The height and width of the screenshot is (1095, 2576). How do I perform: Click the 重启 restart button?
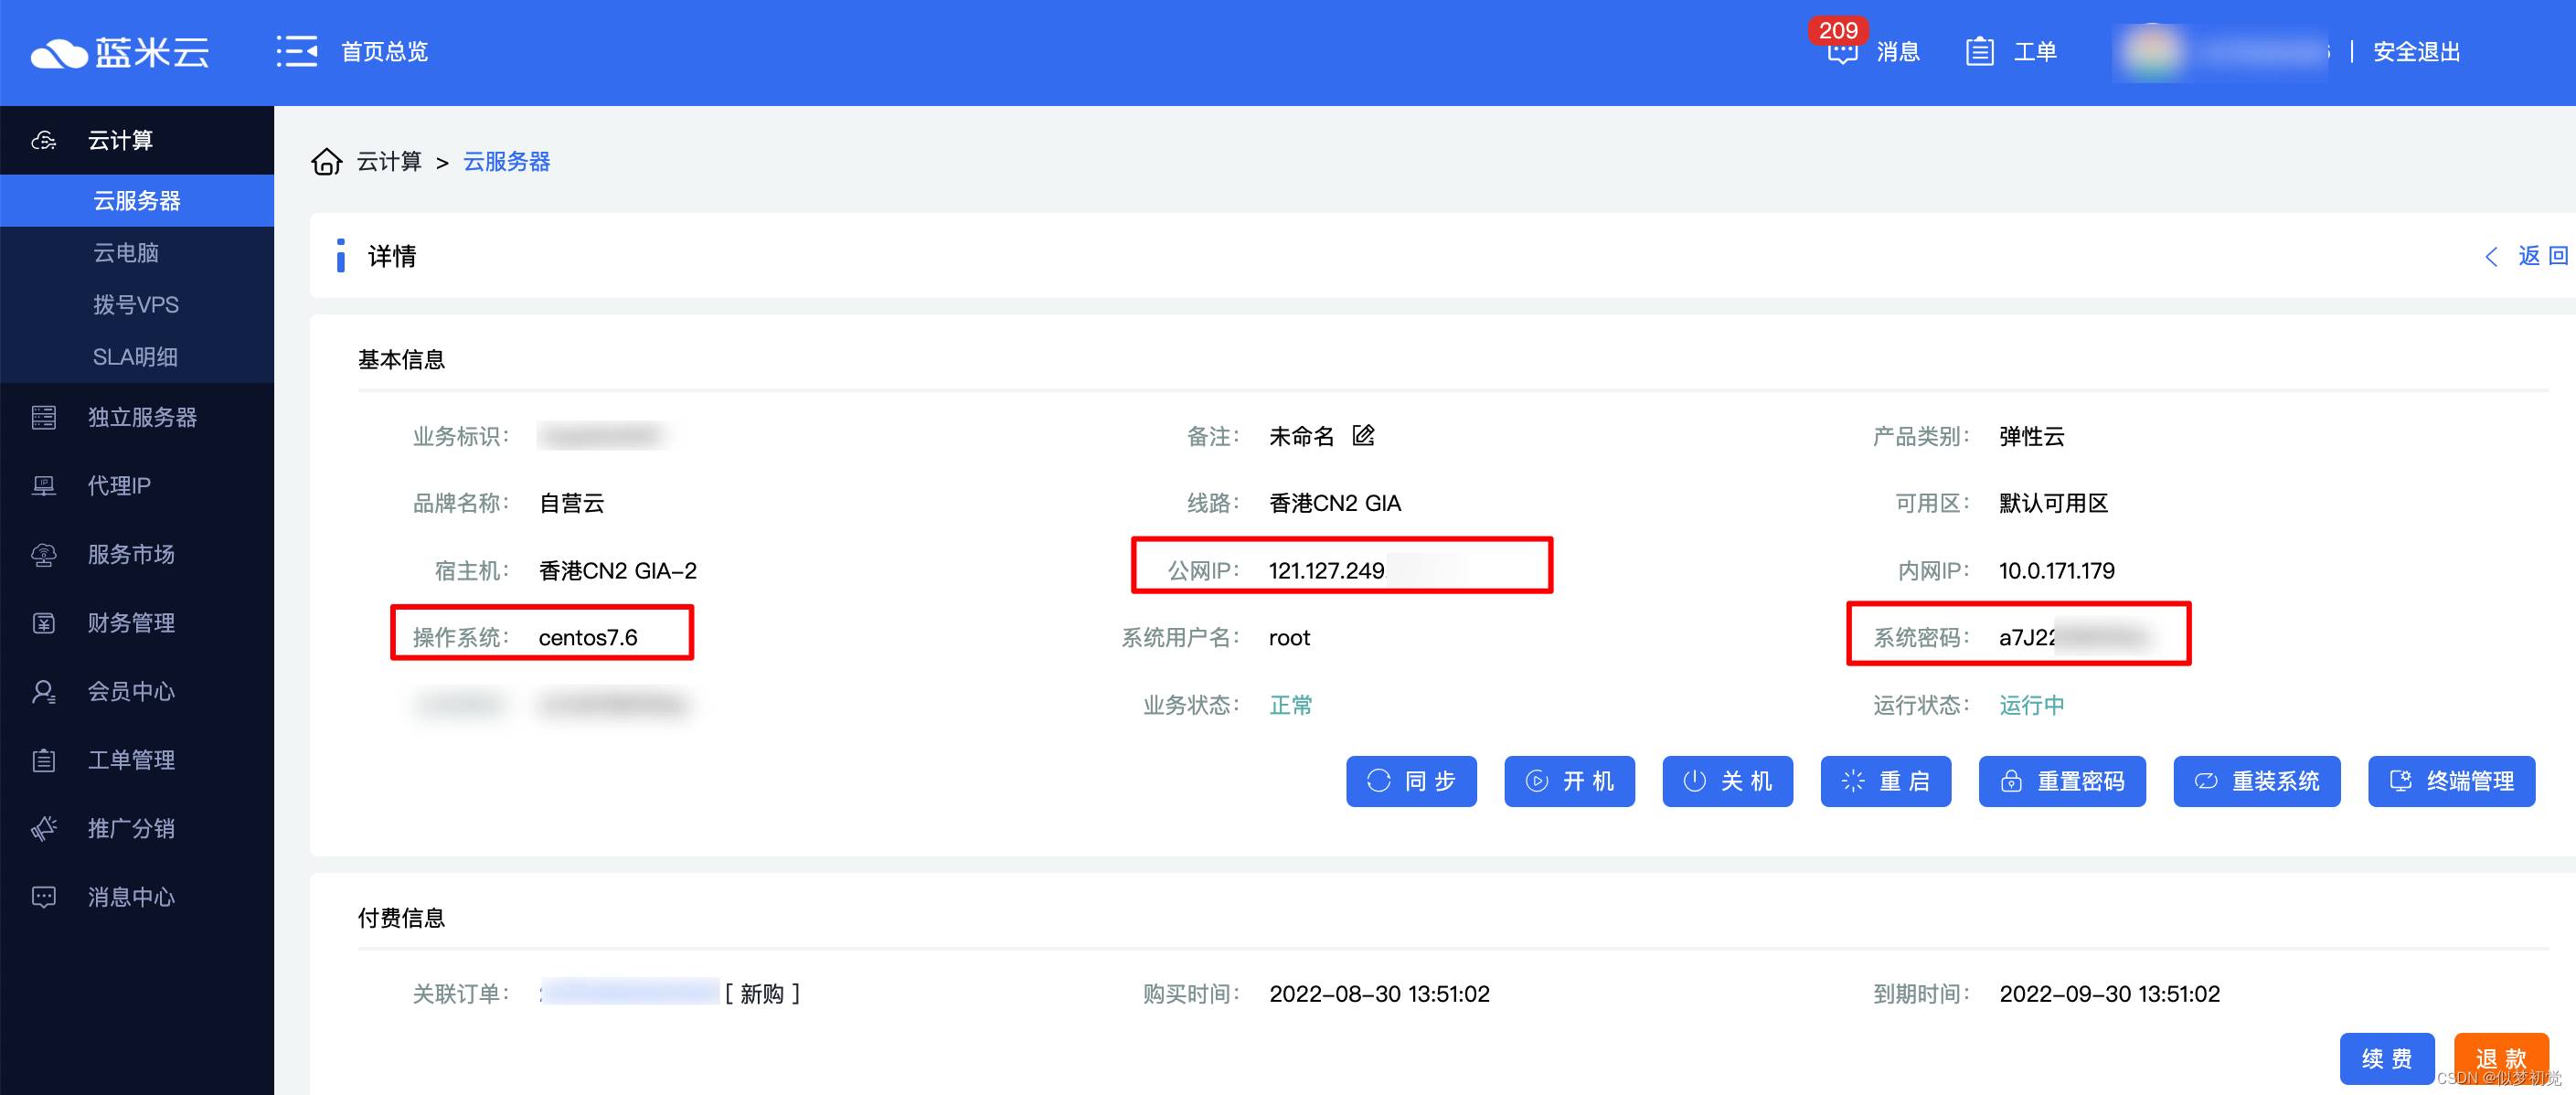(1885, 781)
